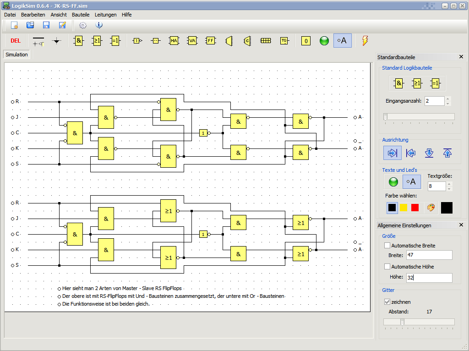The height and width of the screenshot is (351, 469).
Task: Switch to the Simulation tab
Action: pos(16,55)
